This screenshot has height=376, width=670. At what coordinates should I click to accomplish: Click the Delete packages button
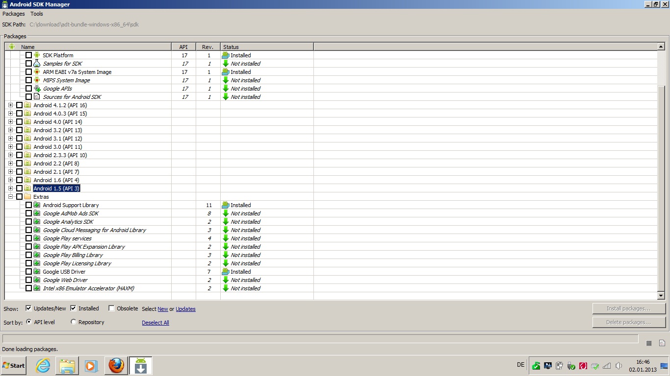[x=629, y=322]
